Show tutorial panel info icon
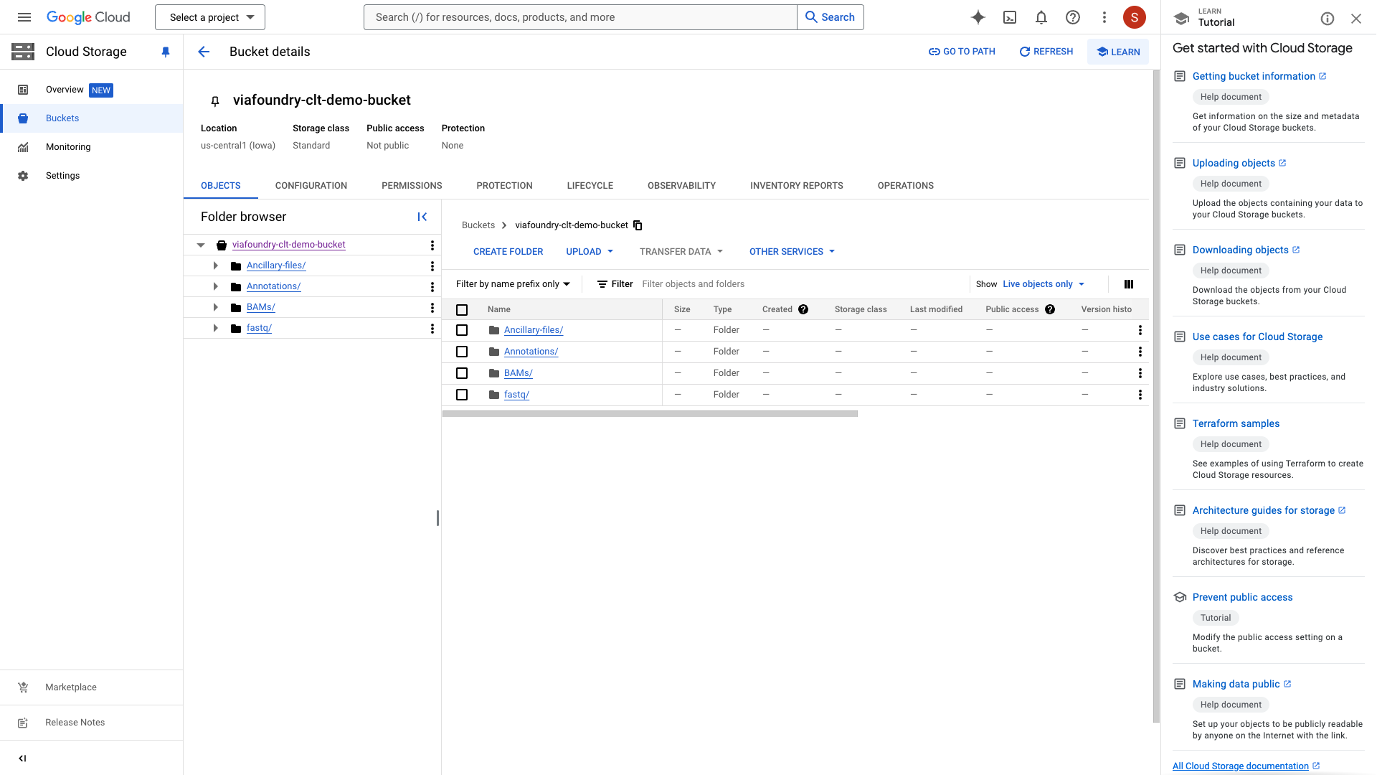 [1327, 19]
